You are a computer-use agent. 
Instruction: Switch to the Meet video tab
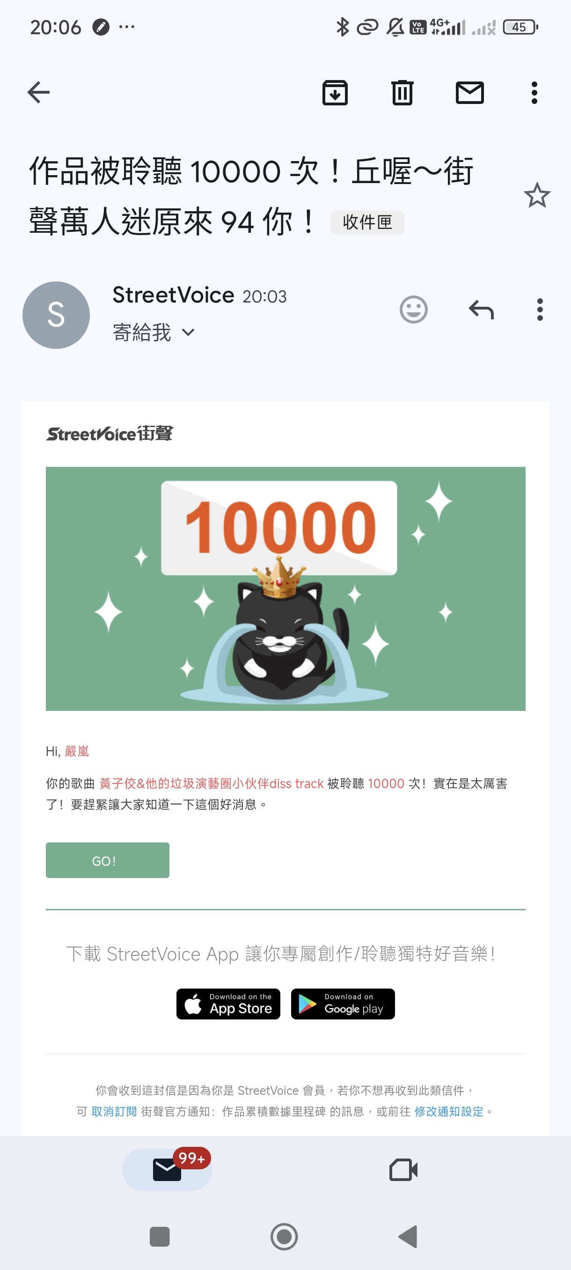click(x=403, y=1169)
